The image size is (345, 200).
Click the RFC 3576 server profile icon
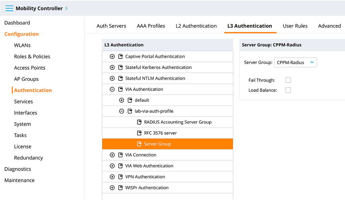(139, 133)
